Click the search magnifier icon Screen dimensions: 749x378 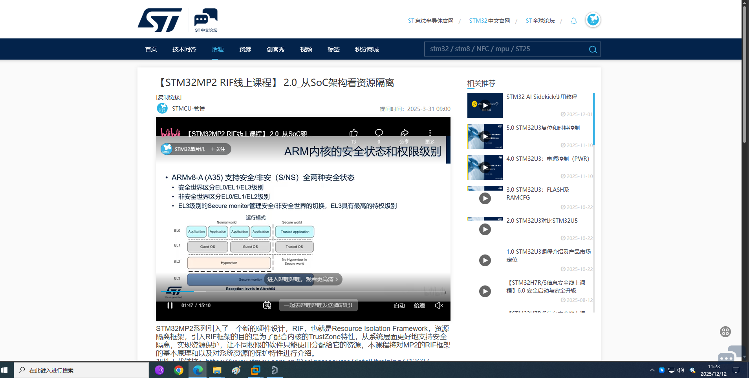point(593,49)
